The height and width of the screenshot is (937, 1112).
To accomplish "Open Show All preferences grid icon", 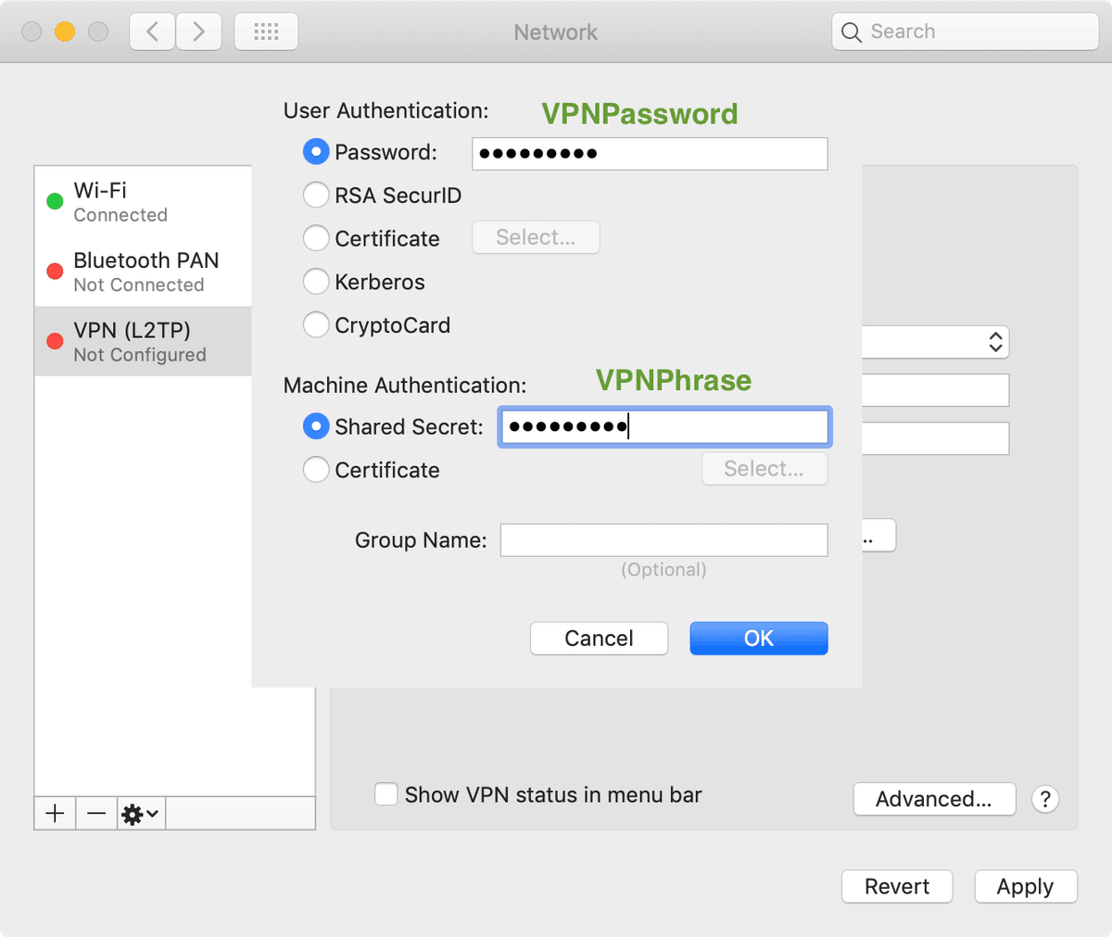I will tap(266, 31).
